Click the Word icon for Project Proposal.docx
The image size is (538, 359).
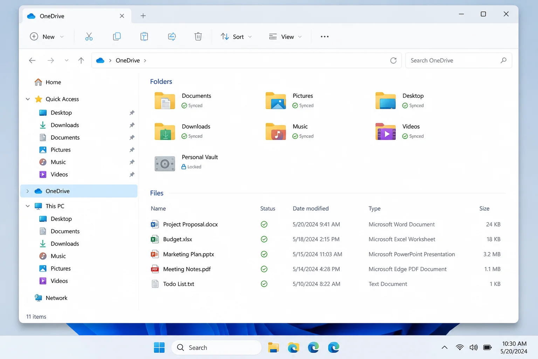click(x=154, y=224)
